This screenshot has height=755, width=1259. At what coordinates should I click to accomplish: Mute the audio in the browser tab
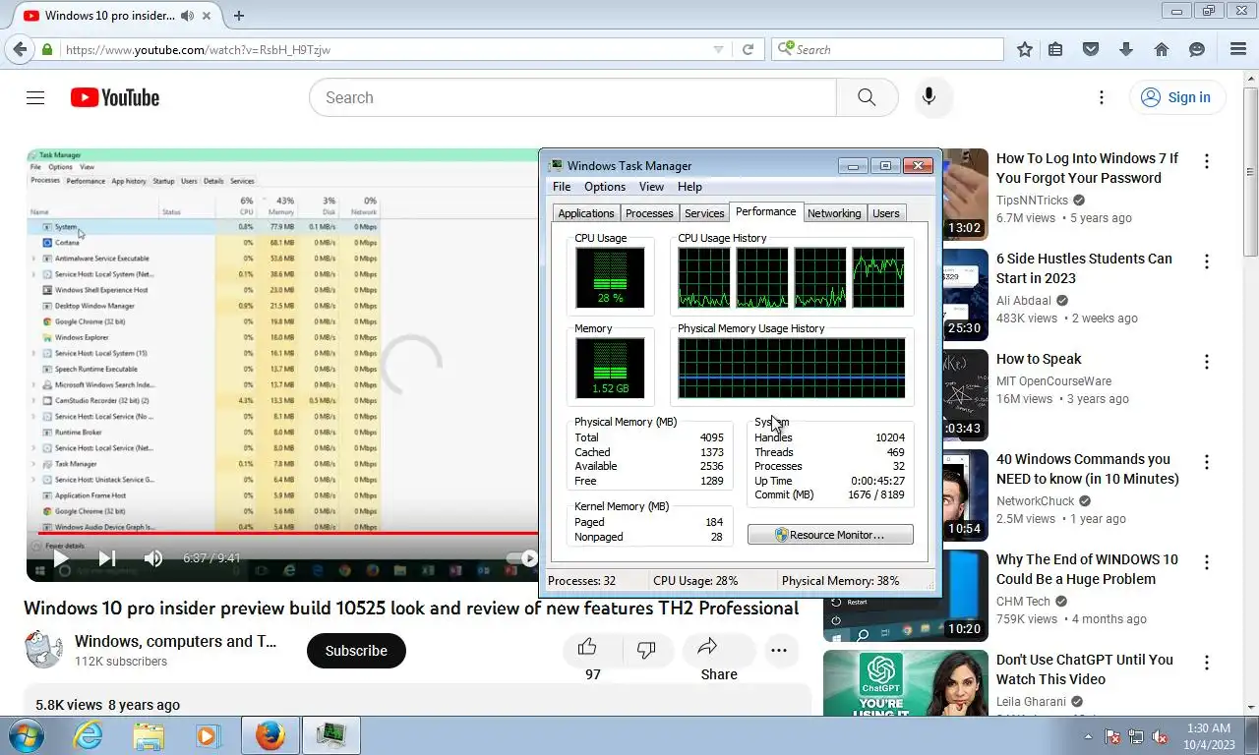(187, 15)
